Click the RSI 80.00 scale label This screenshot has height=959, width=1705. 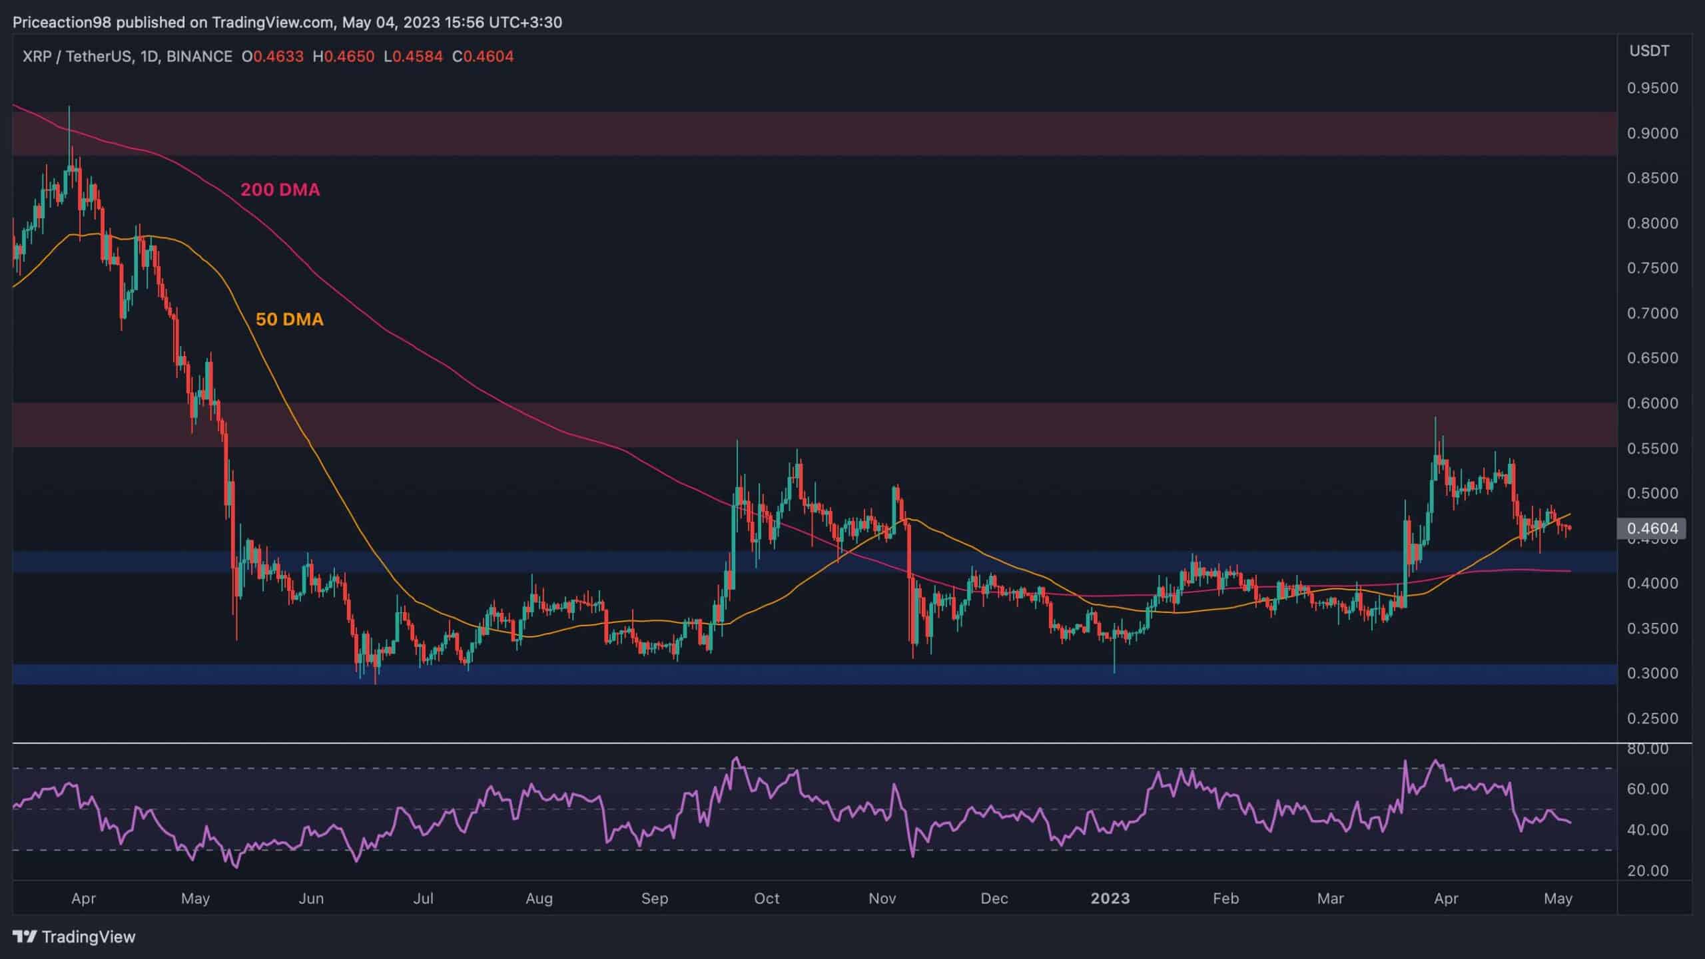click(1648, 749)
